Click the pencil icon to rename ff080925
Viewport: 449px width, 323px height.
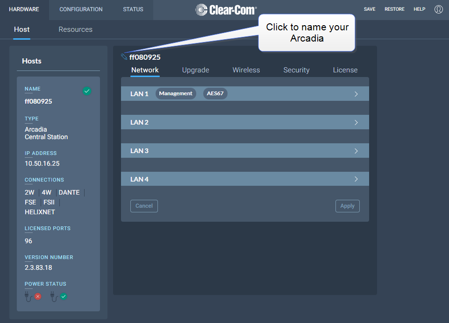click(x=123, y=56)
